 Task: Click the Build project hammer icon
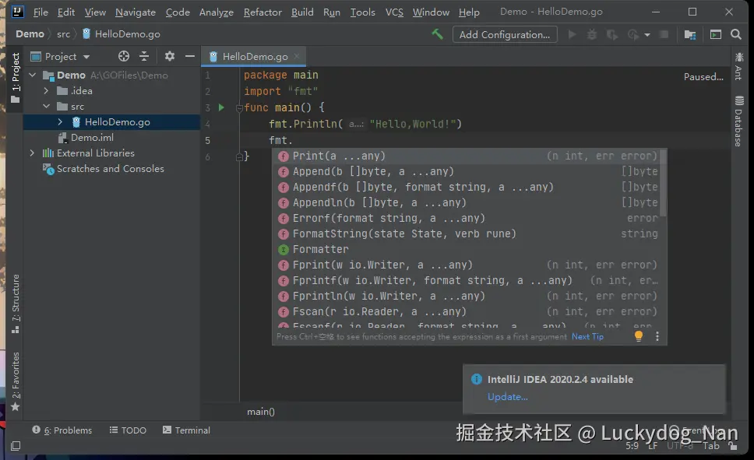(437, 34)
